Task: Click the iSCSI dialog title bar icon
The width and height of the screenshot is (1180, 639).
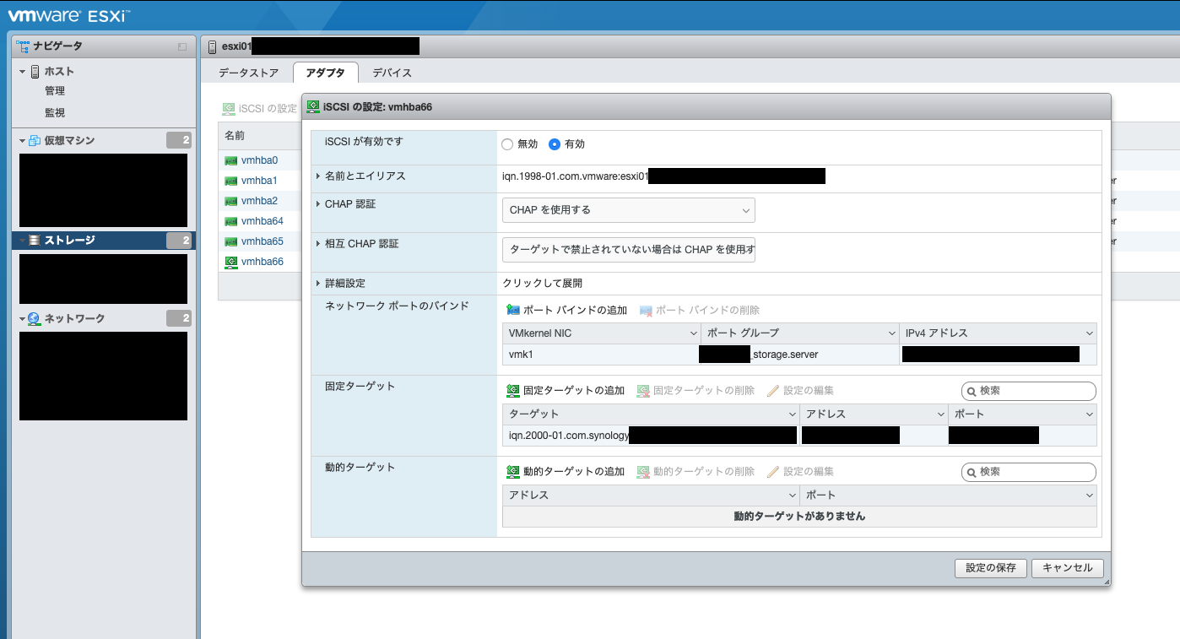Action: [313, 107]
